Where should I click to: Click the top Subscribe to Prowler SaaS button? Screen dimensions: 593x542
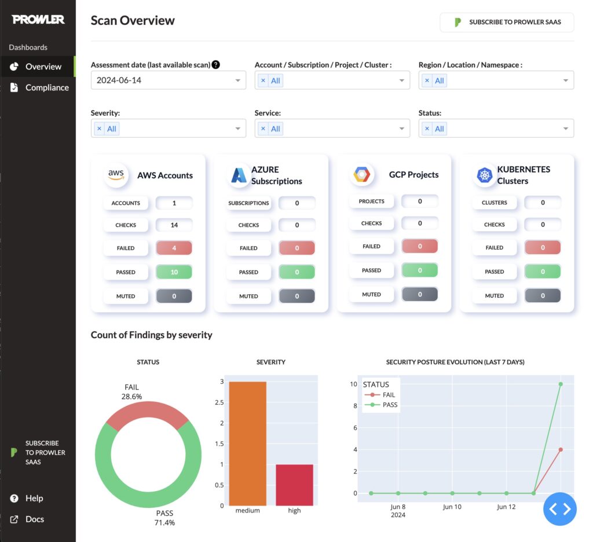[x=507, y=23]
